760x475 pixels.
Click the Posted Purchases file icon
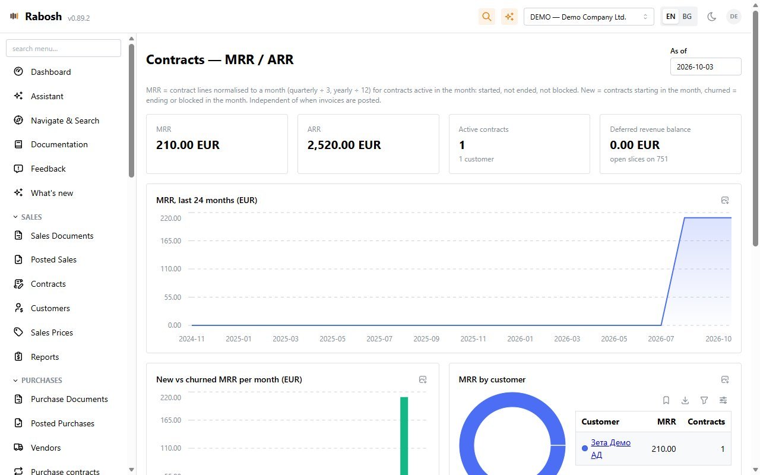[x=18, y=423]
